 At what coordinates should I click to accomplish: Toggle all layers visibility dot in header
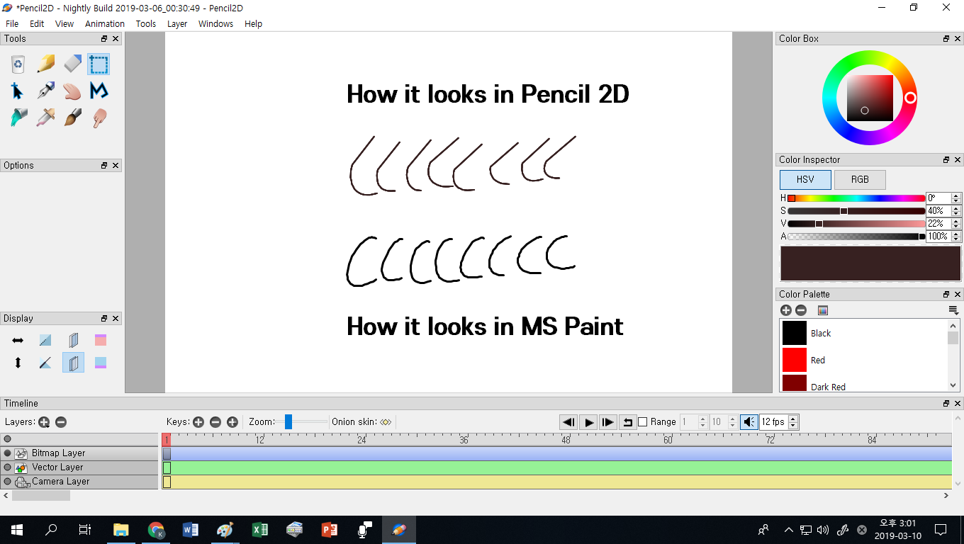[x=8, y=439]
